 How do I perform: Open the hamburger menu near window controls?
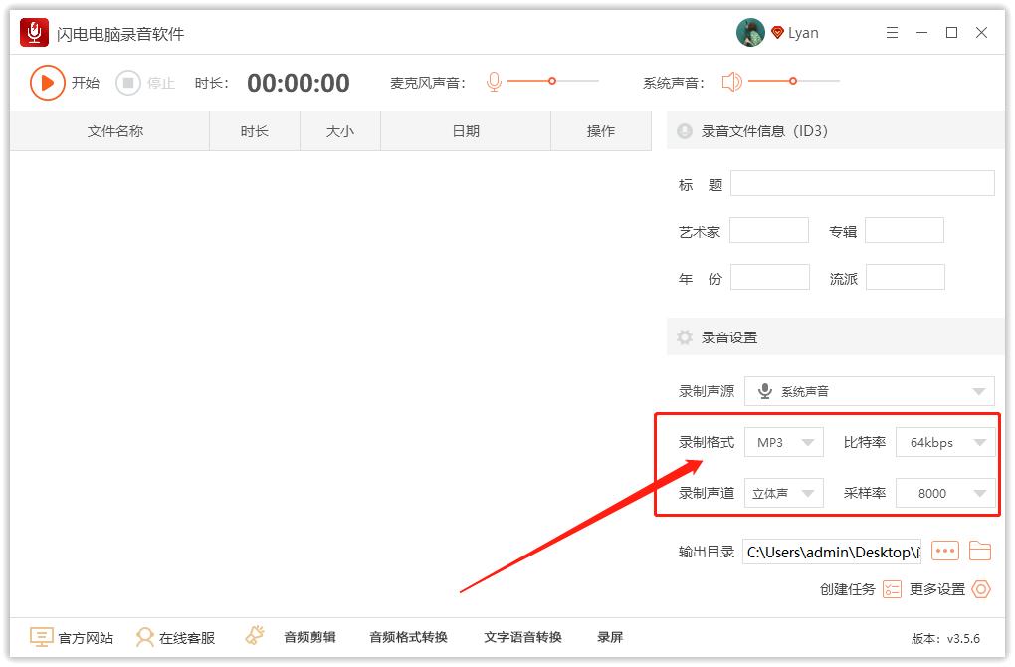click(892, 31)
